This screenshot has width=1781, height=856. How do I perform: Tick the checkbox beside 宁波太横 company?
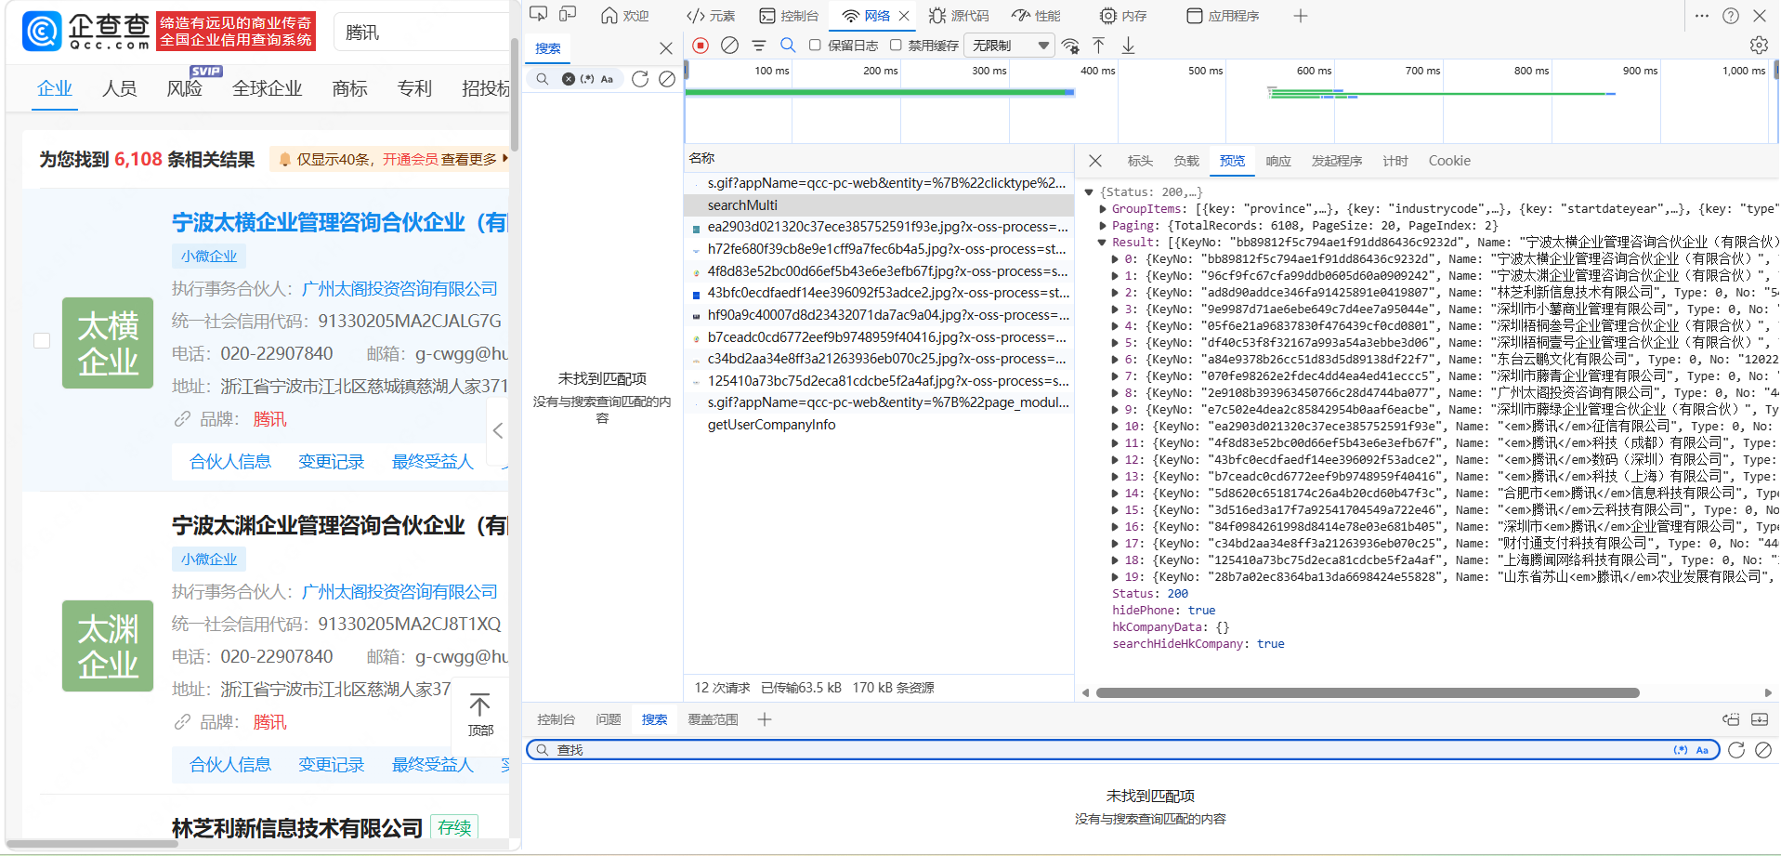point(42,341)
